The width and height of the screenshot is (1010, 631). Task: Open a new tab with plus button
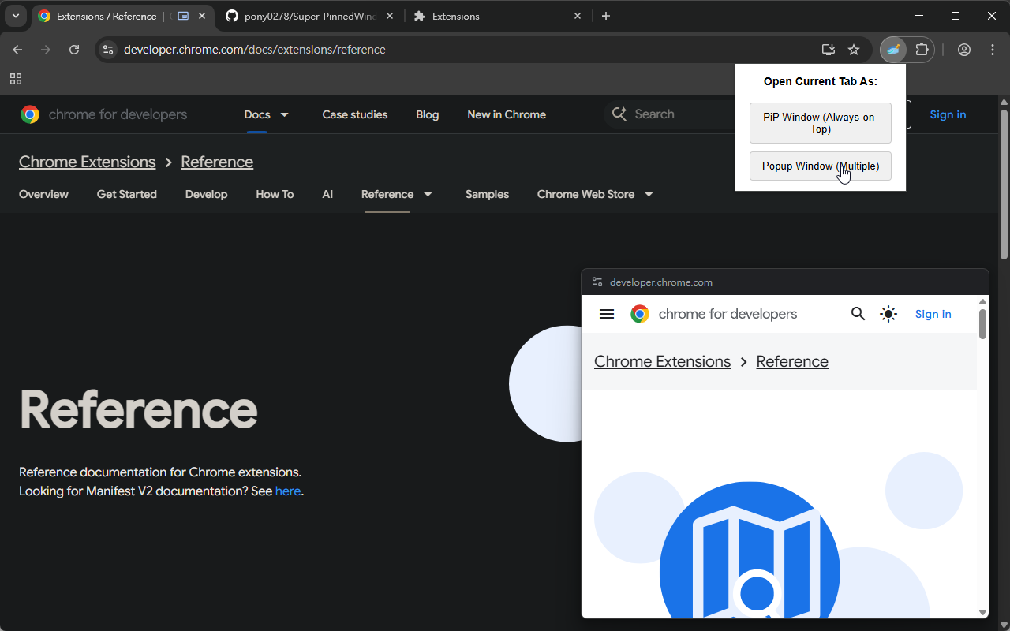coord(606,16)
